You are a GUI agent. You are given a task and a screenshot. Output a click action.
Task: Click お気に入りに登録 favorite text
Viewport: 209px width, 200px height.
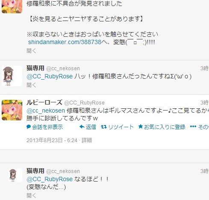tap(165, 127)
